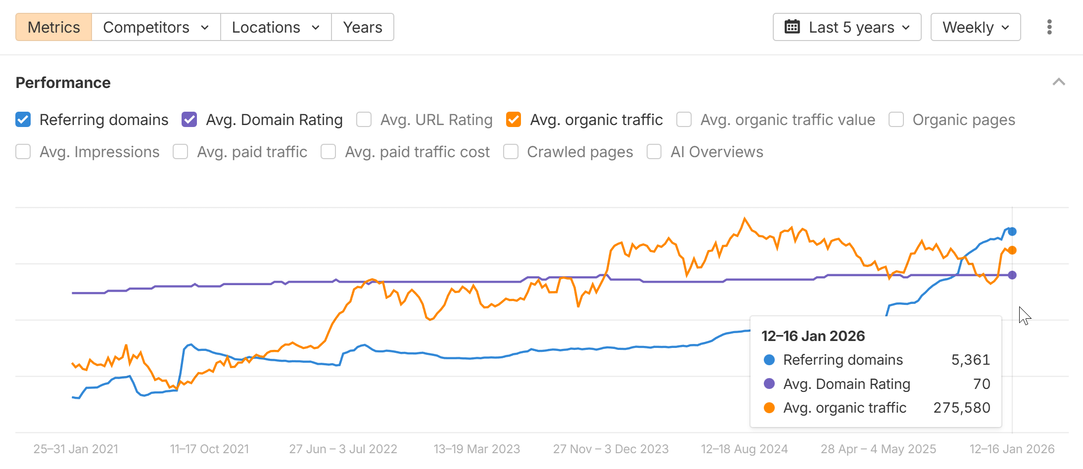This screenshot has height=469, width=1083.
Task: Disable the Avg. organic traffic checkbox
Action: point(514,120)
